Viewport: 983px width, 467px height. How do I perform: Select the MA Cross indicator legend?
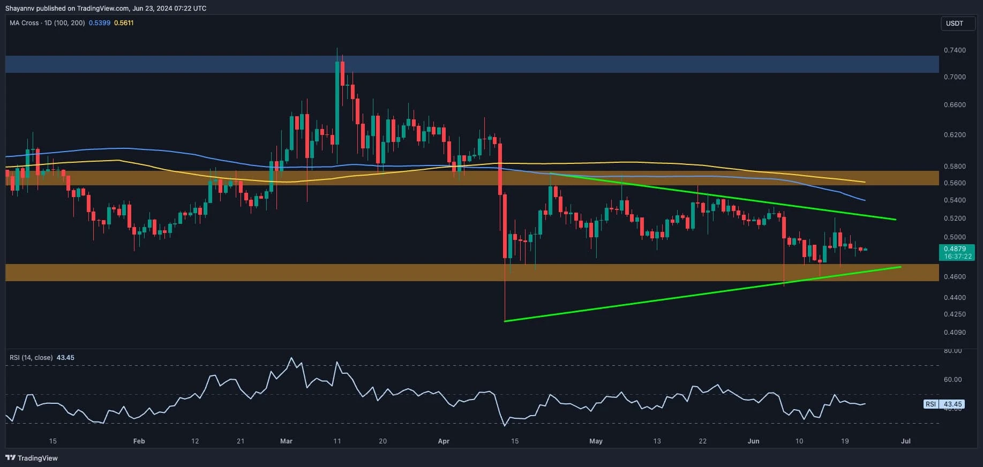tap(47, 23)
